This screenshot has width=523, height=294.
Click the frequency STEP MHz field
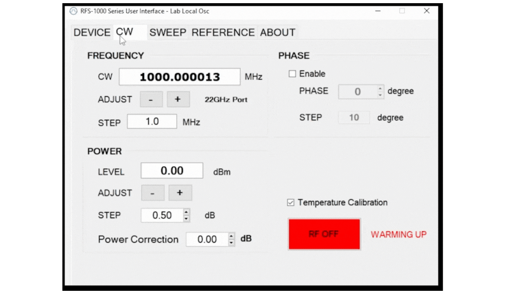pos(152,122)
